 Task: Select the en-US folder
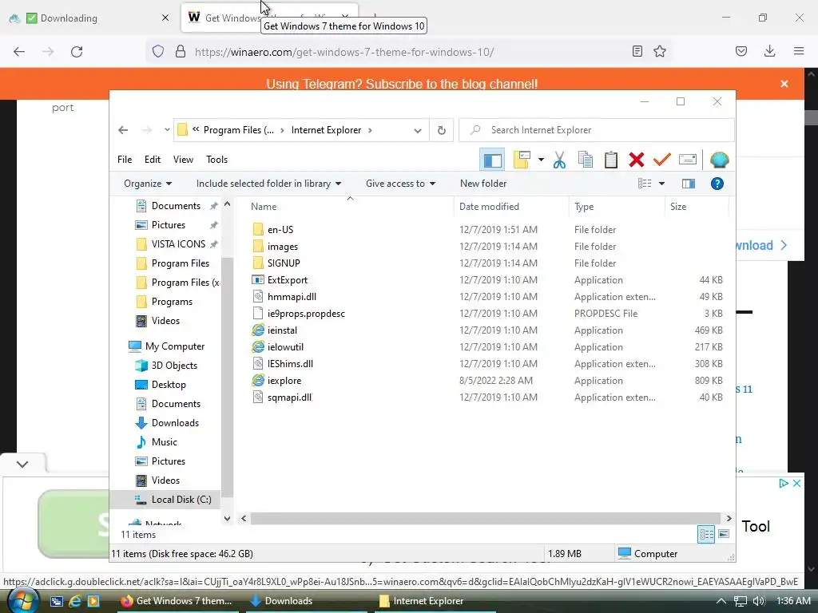click(280, 229)
